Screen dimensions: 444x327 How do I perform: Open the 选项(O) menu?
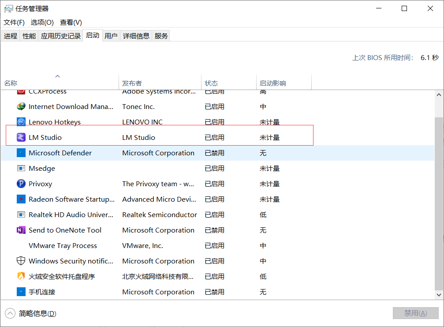[x=42, y=23]
